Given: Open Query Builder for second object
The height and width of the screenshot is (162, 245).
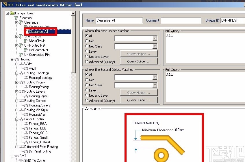Looking at the screenshot, I should click(139, 100).
